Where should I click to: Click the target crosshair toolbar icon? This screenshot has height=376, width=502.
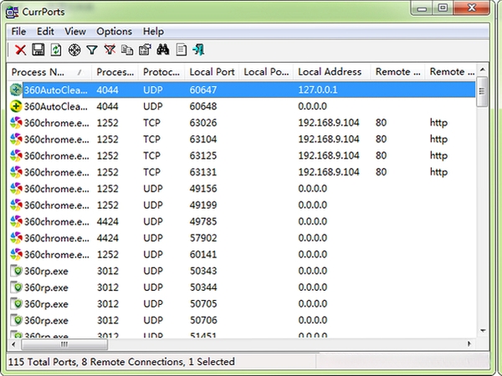click(74, 50)
